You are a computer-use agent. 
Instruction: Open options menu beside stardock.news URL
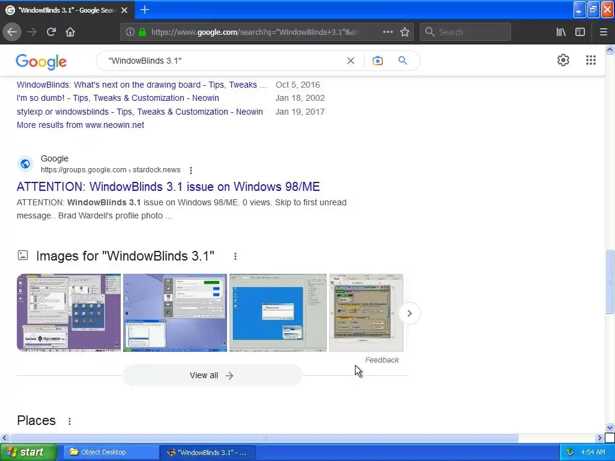(x=190, y=170)
